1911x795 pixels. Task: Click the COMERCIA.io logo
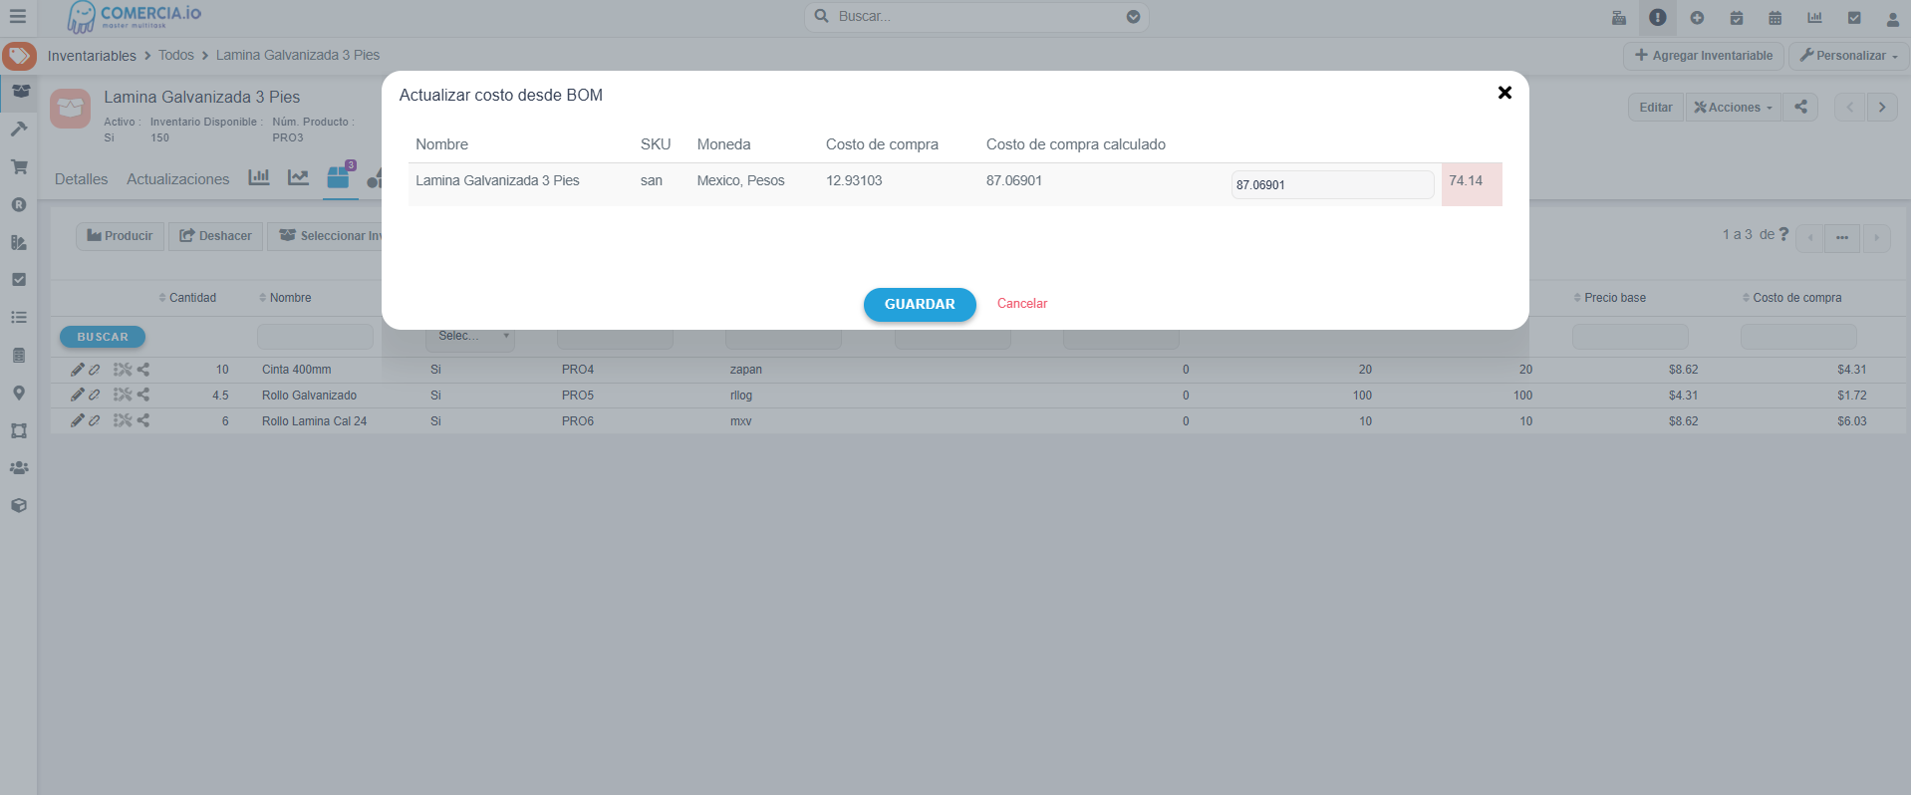pos(135,17)
